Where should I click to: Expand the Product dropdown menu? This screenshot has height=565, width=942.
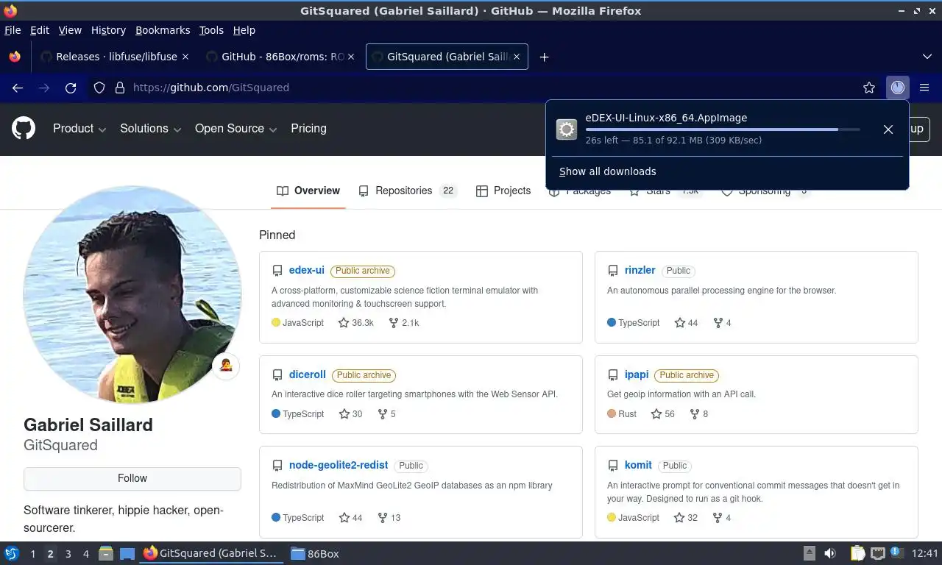[x=79, y=129]
